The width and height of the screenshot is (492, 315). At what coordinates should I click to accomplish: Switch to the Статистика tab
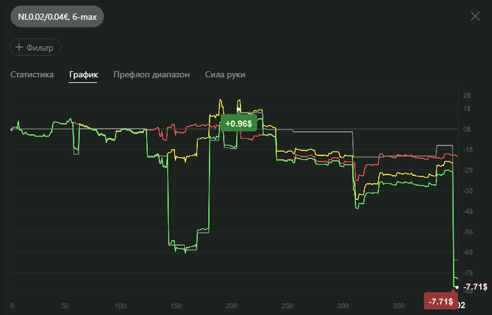tap(32, 75)
